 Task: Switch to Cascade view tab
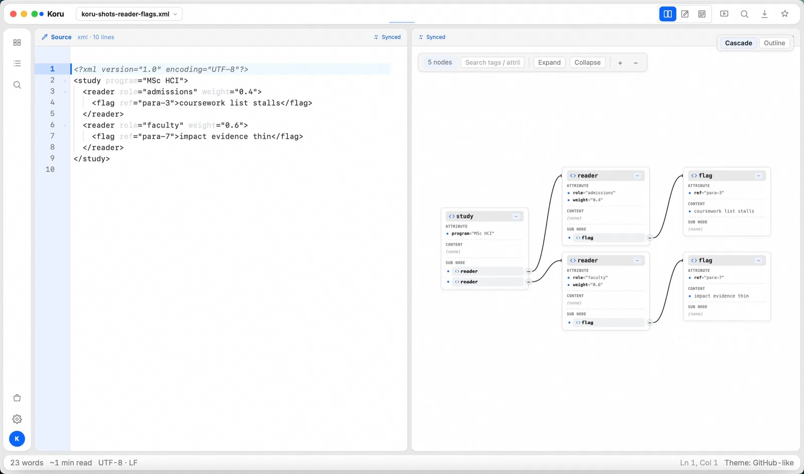coord(738,43)
